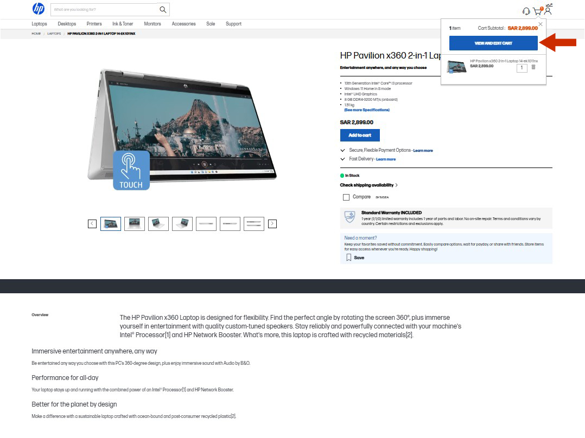Open the support headset icon
The width and height of the screenshot is (585, 438).
coord(526,11)
